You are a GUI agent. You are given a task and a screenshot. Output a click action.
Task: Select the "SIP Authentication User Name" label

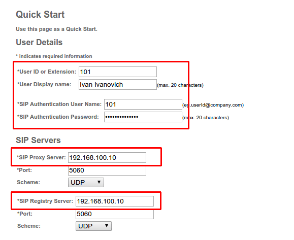[x=59, y=104]
